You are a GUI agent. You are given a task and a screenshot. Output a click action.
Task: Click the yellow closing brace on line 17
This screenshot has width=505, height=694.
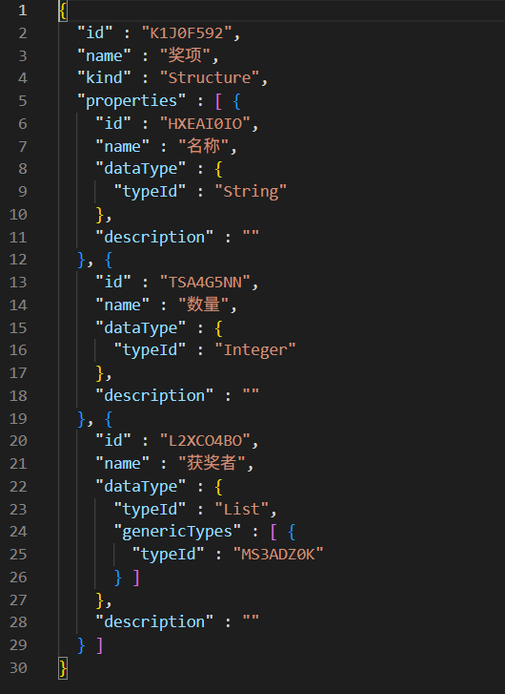[100, 373]
